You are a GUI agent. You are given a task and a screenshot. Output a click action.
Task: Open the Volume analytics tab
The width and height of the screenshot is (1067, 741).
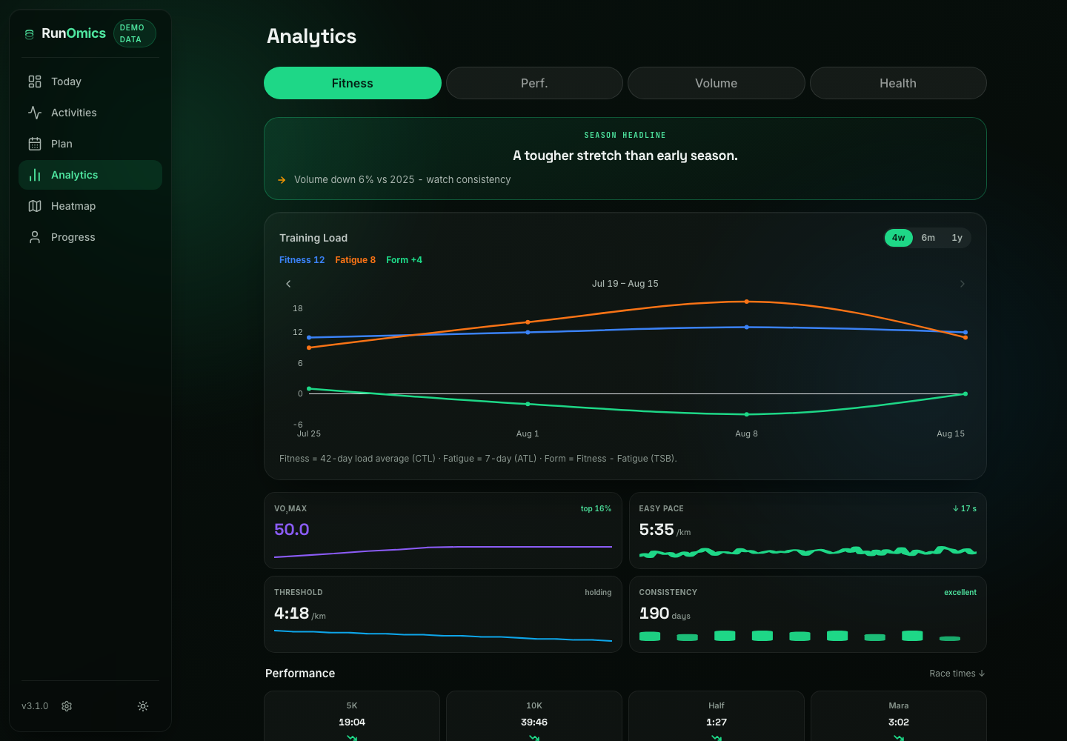pyautogui.click(x=717, y=83)
